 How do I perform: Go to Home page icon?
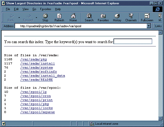(73, 17)
